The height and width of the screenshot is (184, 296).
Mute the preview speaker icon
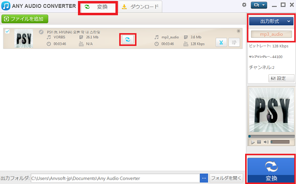tap(266, 142)
